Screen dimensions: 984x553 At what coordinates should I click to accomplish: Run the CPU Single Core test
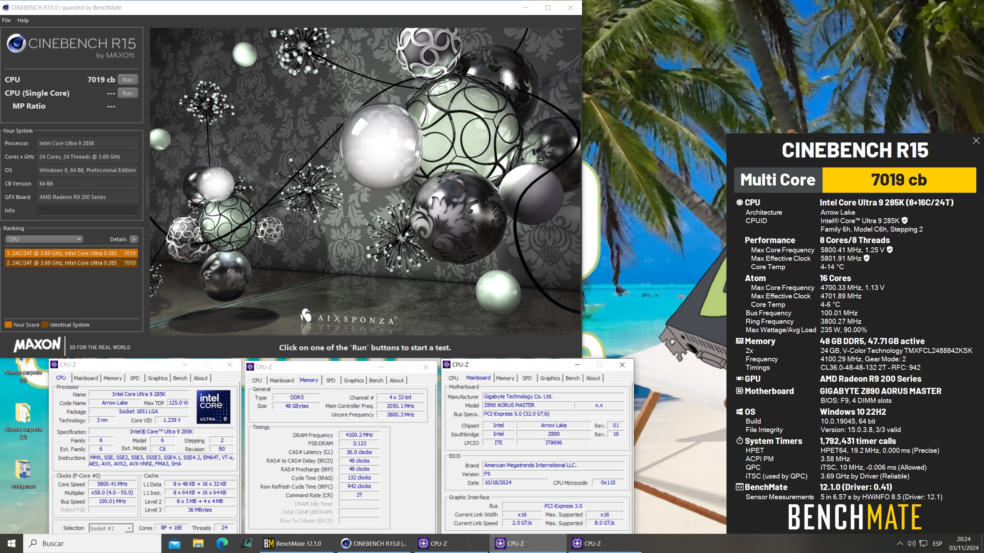pos(128,93)
